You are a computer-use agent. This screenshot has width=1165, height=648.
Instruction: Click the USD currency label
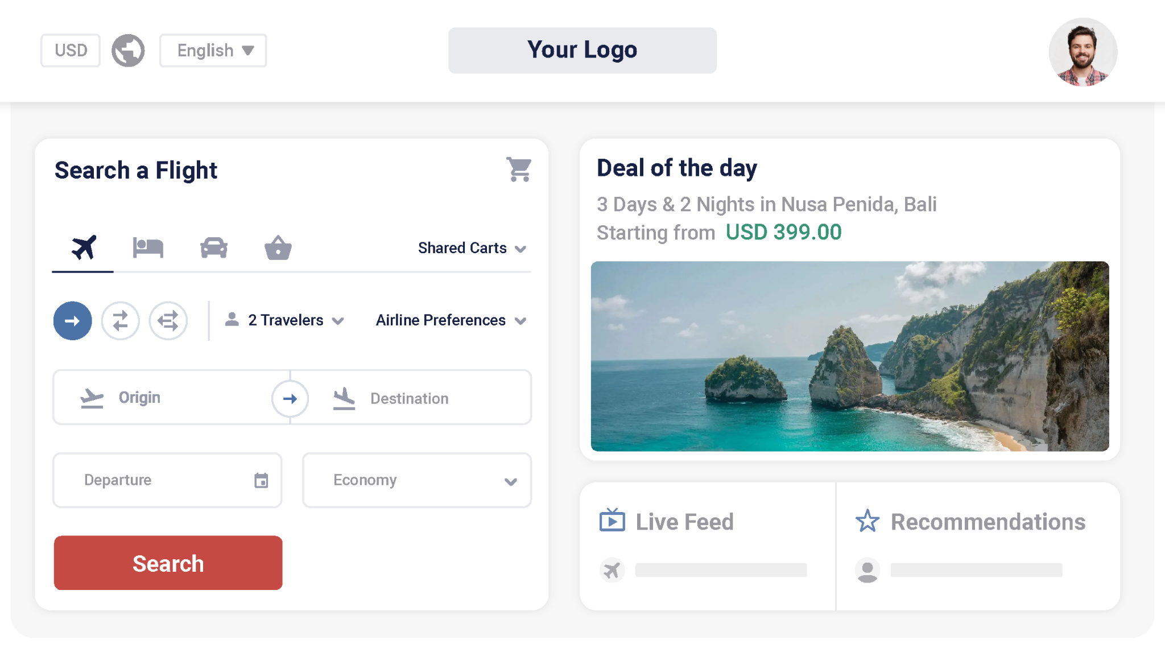click(x=71, y=49)
